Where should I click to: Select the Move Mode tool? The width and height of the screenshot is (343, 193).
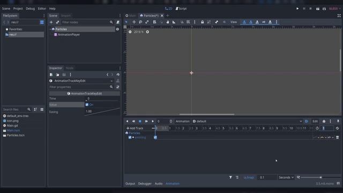[x=134, y=22]
